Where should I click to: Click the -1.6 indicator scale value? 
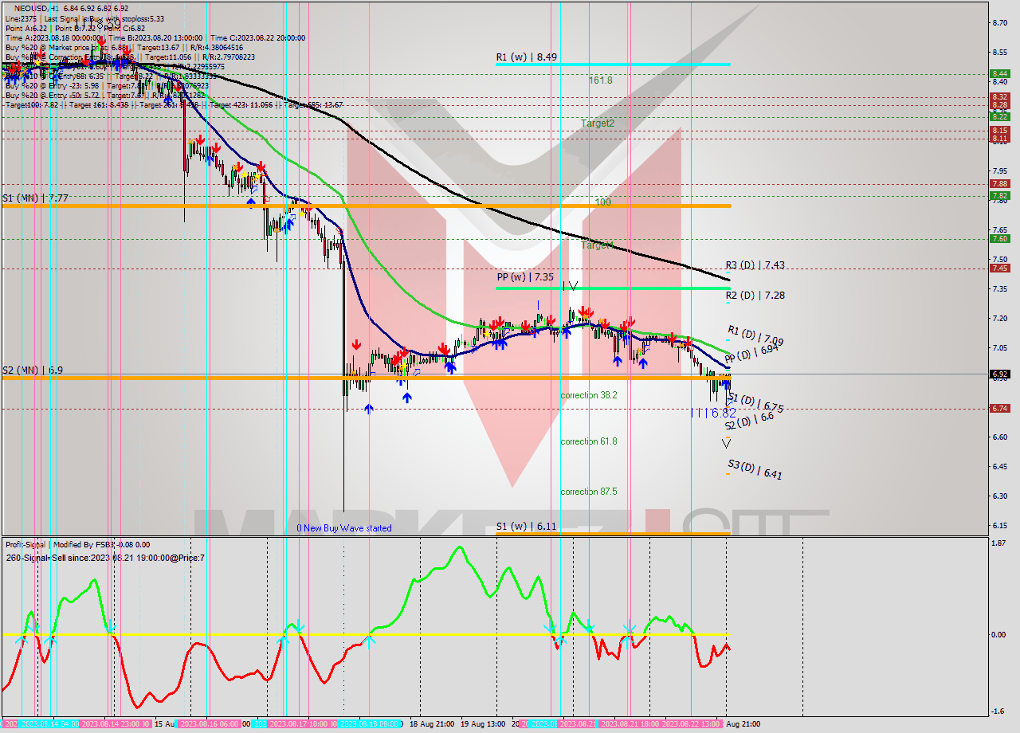[x=998, y=711]
